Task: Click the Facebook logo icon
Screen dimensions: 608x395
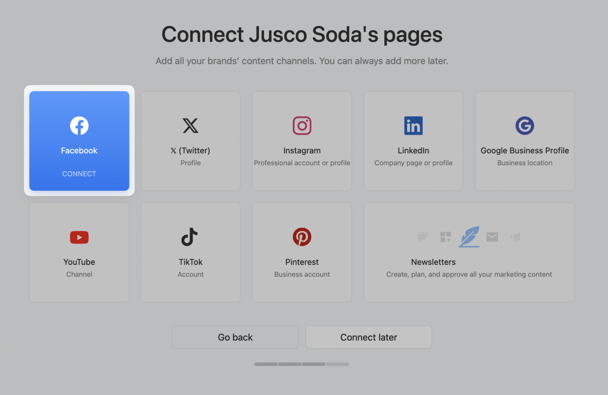Action: [79, 125]
